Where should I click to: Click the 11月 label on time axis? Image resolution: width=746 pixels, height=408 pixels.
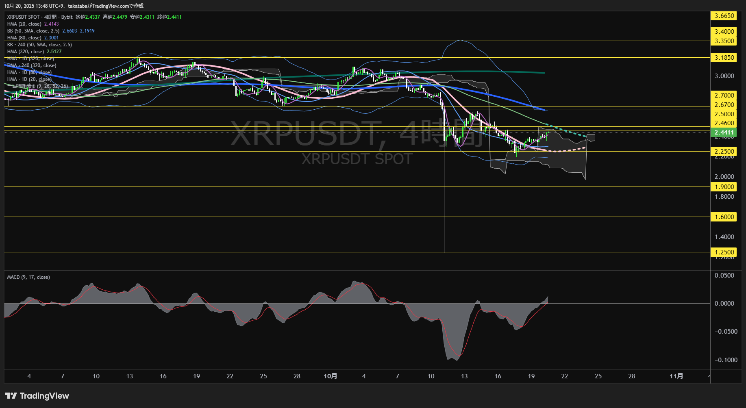point(676,376)
